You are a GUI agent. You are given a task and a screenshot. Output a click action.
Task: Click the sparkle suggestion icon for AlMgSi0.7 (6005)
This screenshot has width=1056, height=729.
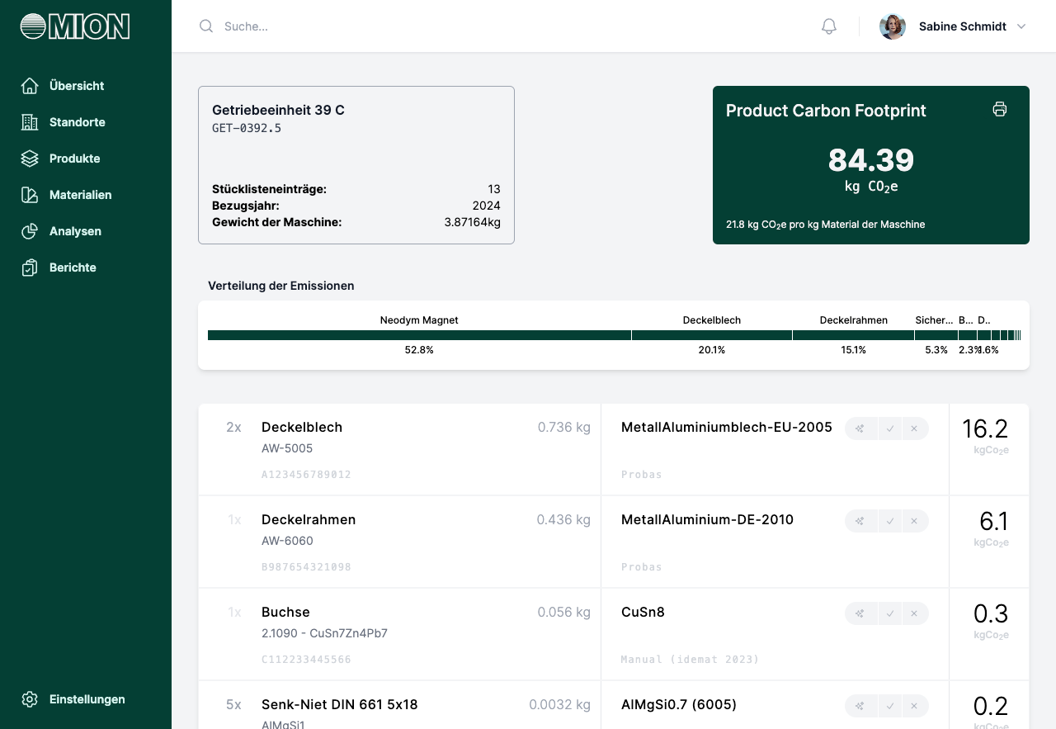860,706
